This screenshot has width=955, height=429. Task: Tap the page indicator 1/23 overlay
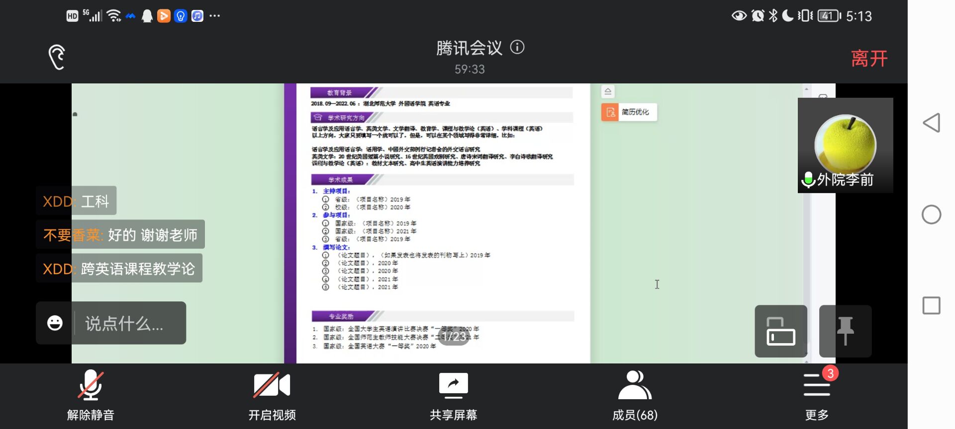pyautogui.click(x=454, y=337)
